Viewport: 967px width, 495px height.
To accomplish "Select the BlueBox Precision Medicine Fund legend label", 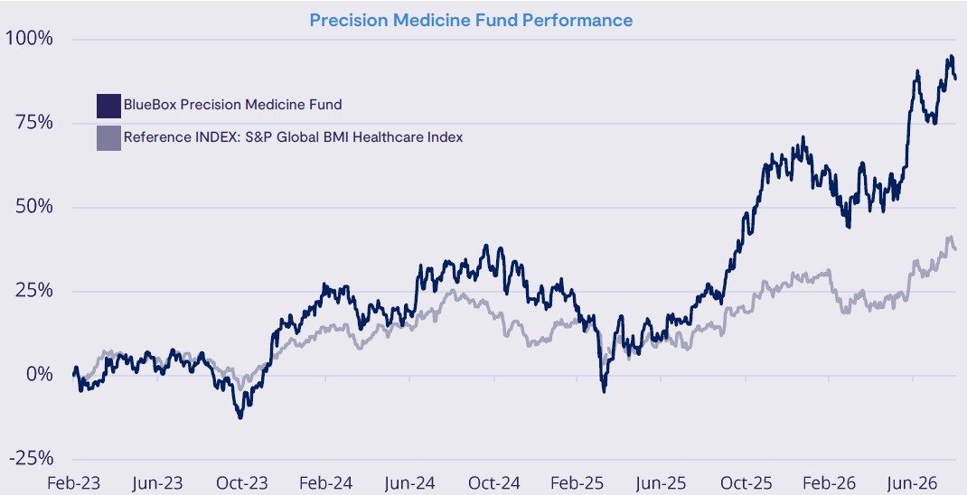I will click(x=232, y=105).
